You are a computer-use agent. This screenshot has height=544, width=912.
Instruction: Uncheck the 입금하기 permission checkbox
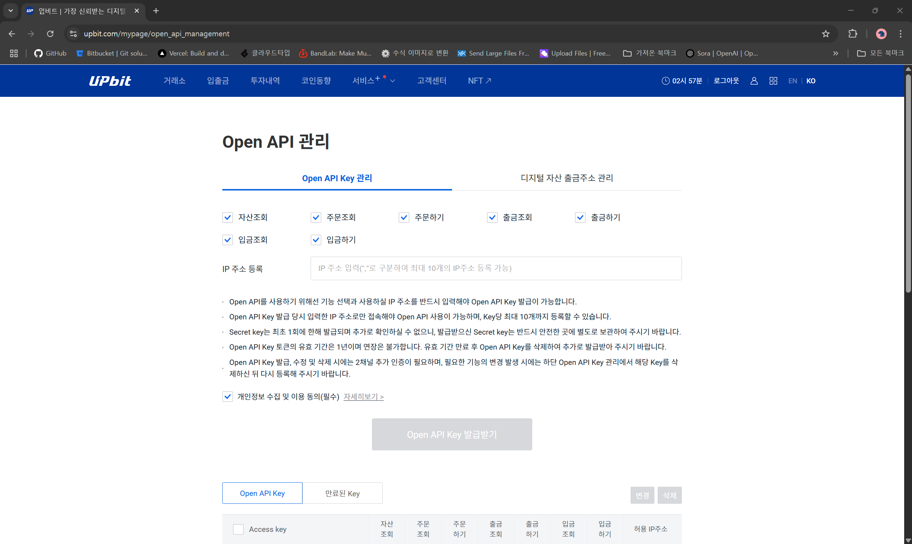[x=316, y=240]
